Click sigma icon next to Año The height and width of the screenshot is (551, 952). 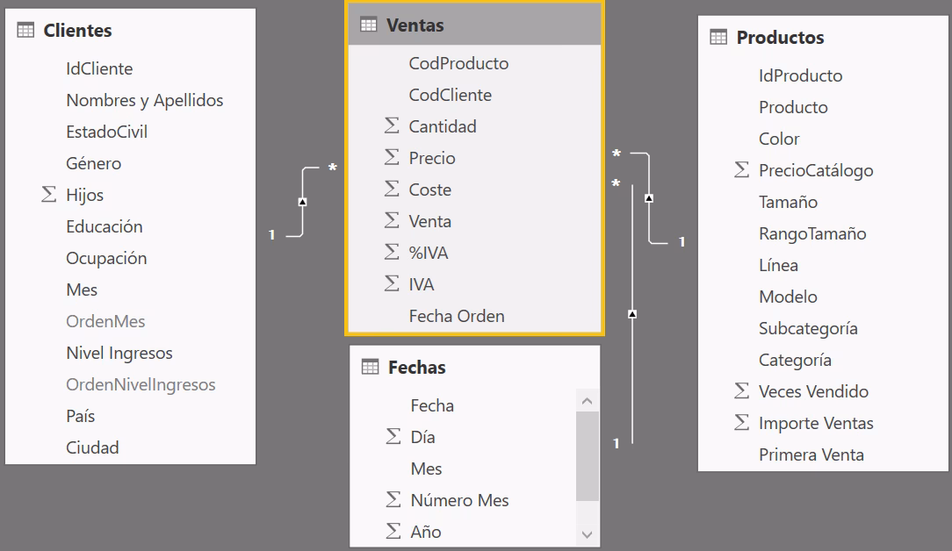393,530
